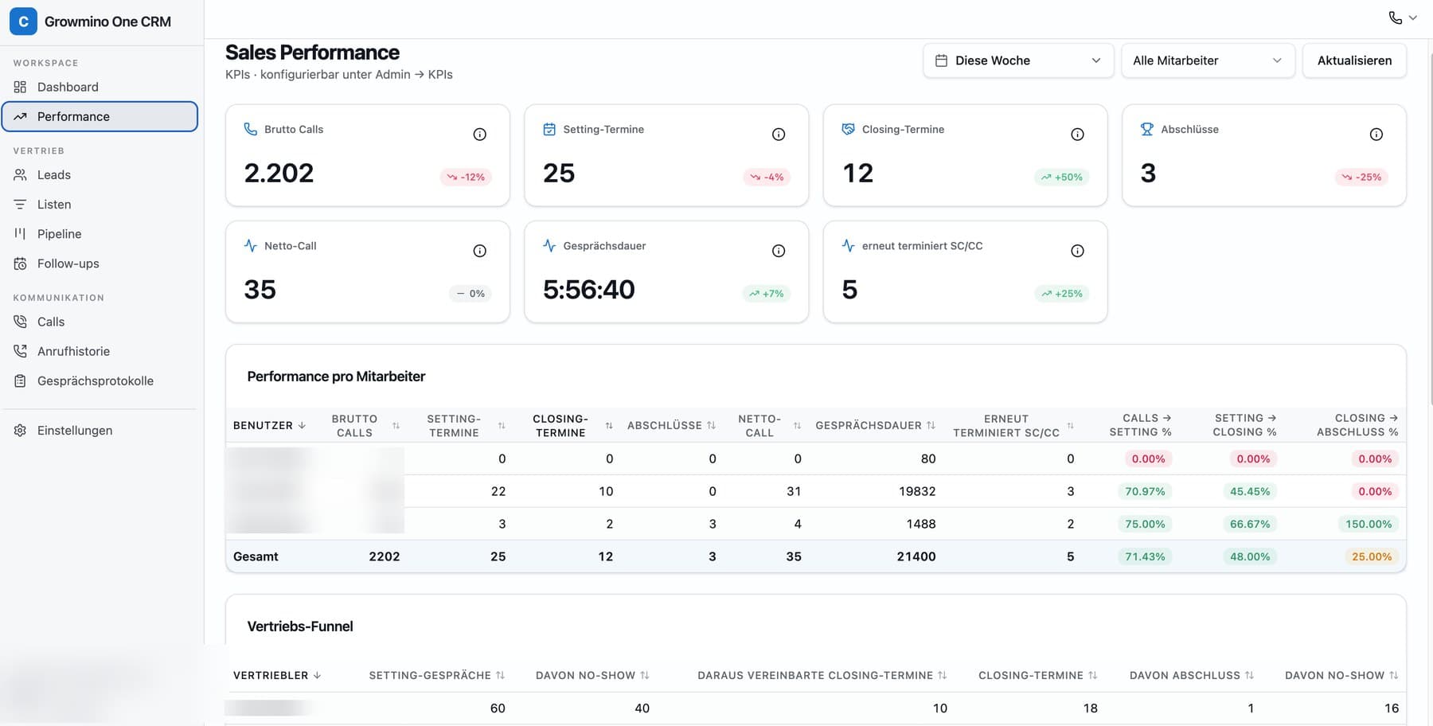The image size is (1433, 726).
Task: Open Calls in the sidebar
Action: pos(100,322)
